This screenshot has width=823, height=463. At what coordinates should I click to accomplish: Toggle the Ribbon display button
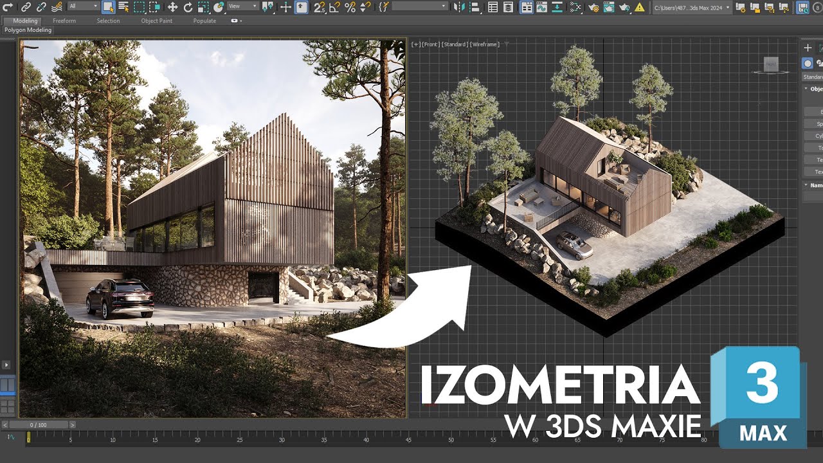pos(526,7)
